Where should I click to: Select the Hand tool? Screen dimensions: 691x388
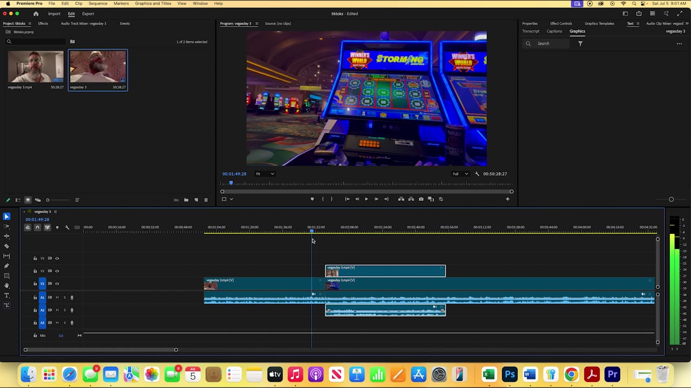click(x=6, y=286)
